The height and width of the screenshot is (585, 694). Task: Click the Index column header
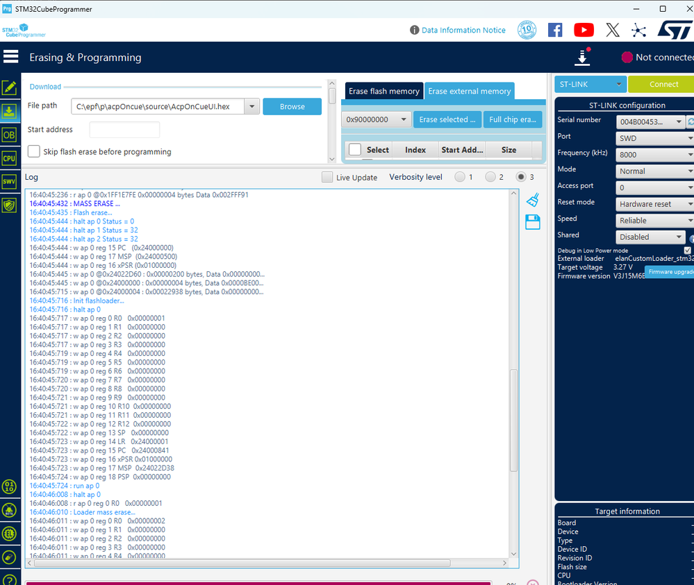[x=415, y=150]
